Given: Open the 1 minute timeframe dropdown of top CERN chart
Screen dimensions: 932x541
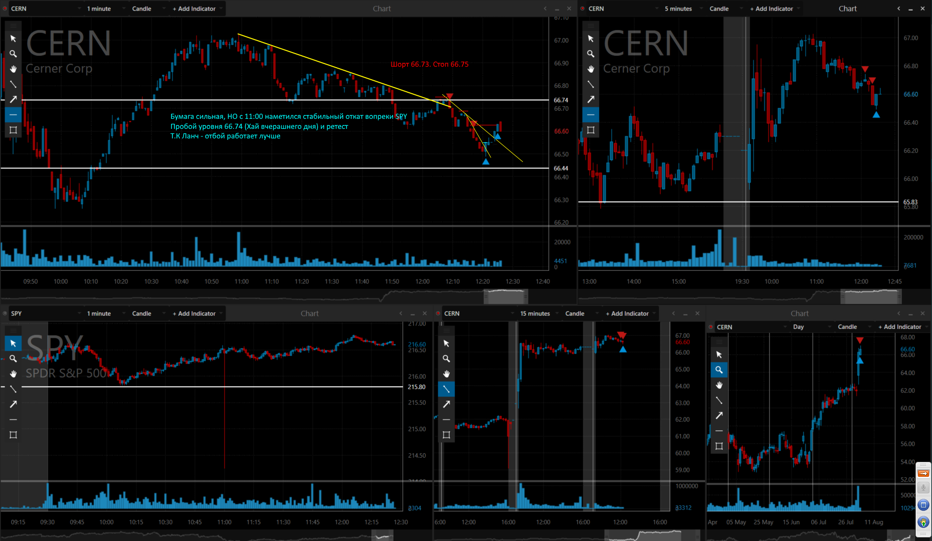Looking at the screenshot, I should pos(105,9).
